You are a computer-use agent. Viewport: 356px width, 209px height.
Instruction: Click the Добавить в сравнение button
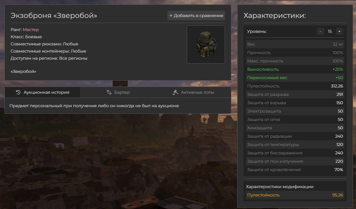coord(196,16)
